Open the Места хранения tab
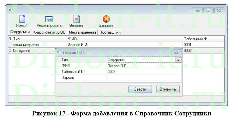 (x=82, y=32)
